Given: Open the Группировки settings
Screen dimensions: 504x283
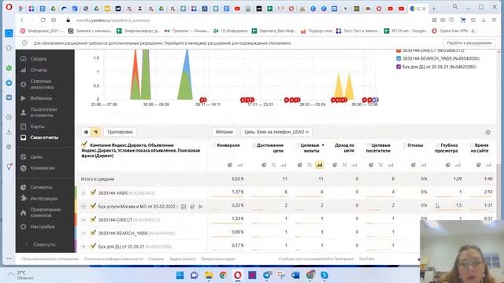Looking at the screenshot, I should point(120,132).
